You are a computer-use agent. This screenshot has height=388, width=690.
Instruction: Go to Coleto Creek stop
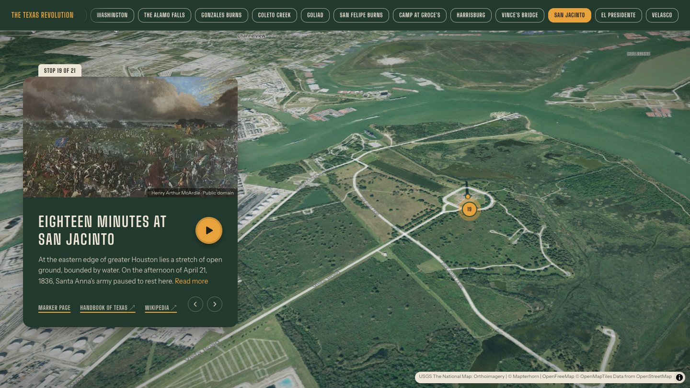pyautogui.click(x=275, y=15)
